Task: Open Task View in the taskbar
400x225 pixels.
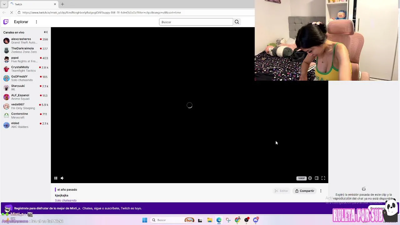Action: [200, 220]
